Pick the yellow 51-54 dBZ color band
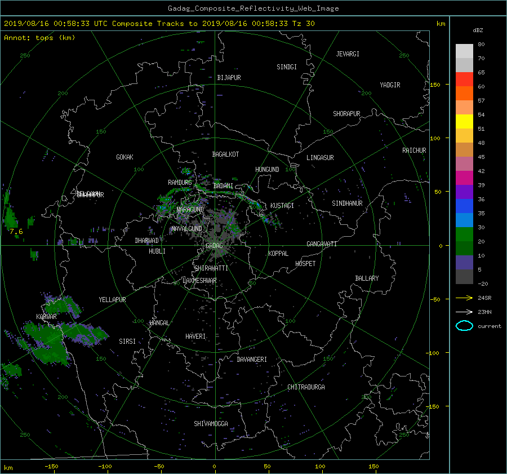507x474 pixels. click(464, 122)
